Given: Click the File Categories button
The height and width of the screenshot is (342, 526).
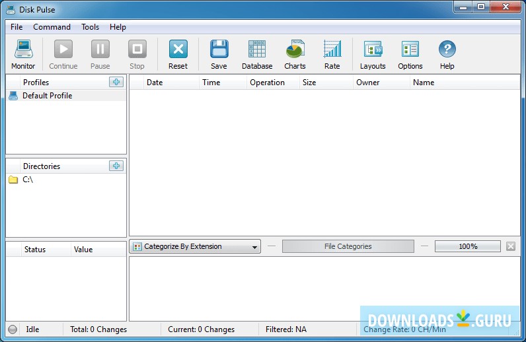Looking at the screenshot, I should (x=348, y=246).
